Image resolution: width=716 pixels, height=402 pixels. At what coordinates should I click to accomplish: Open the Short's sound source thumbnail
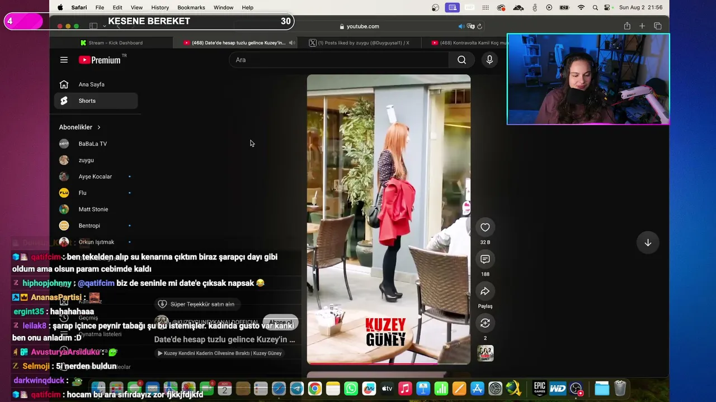485,353
